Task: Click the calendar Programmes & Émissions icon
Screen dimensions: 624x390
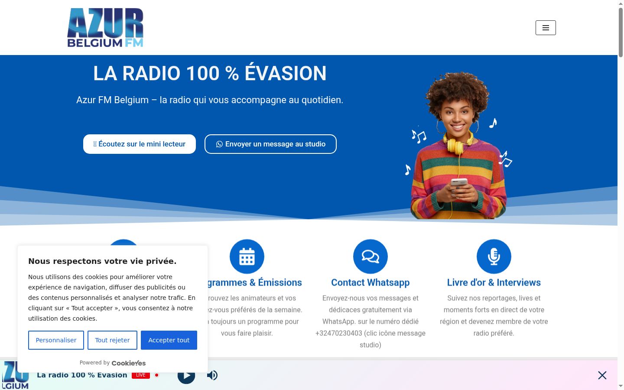Action: coord(247,257)
